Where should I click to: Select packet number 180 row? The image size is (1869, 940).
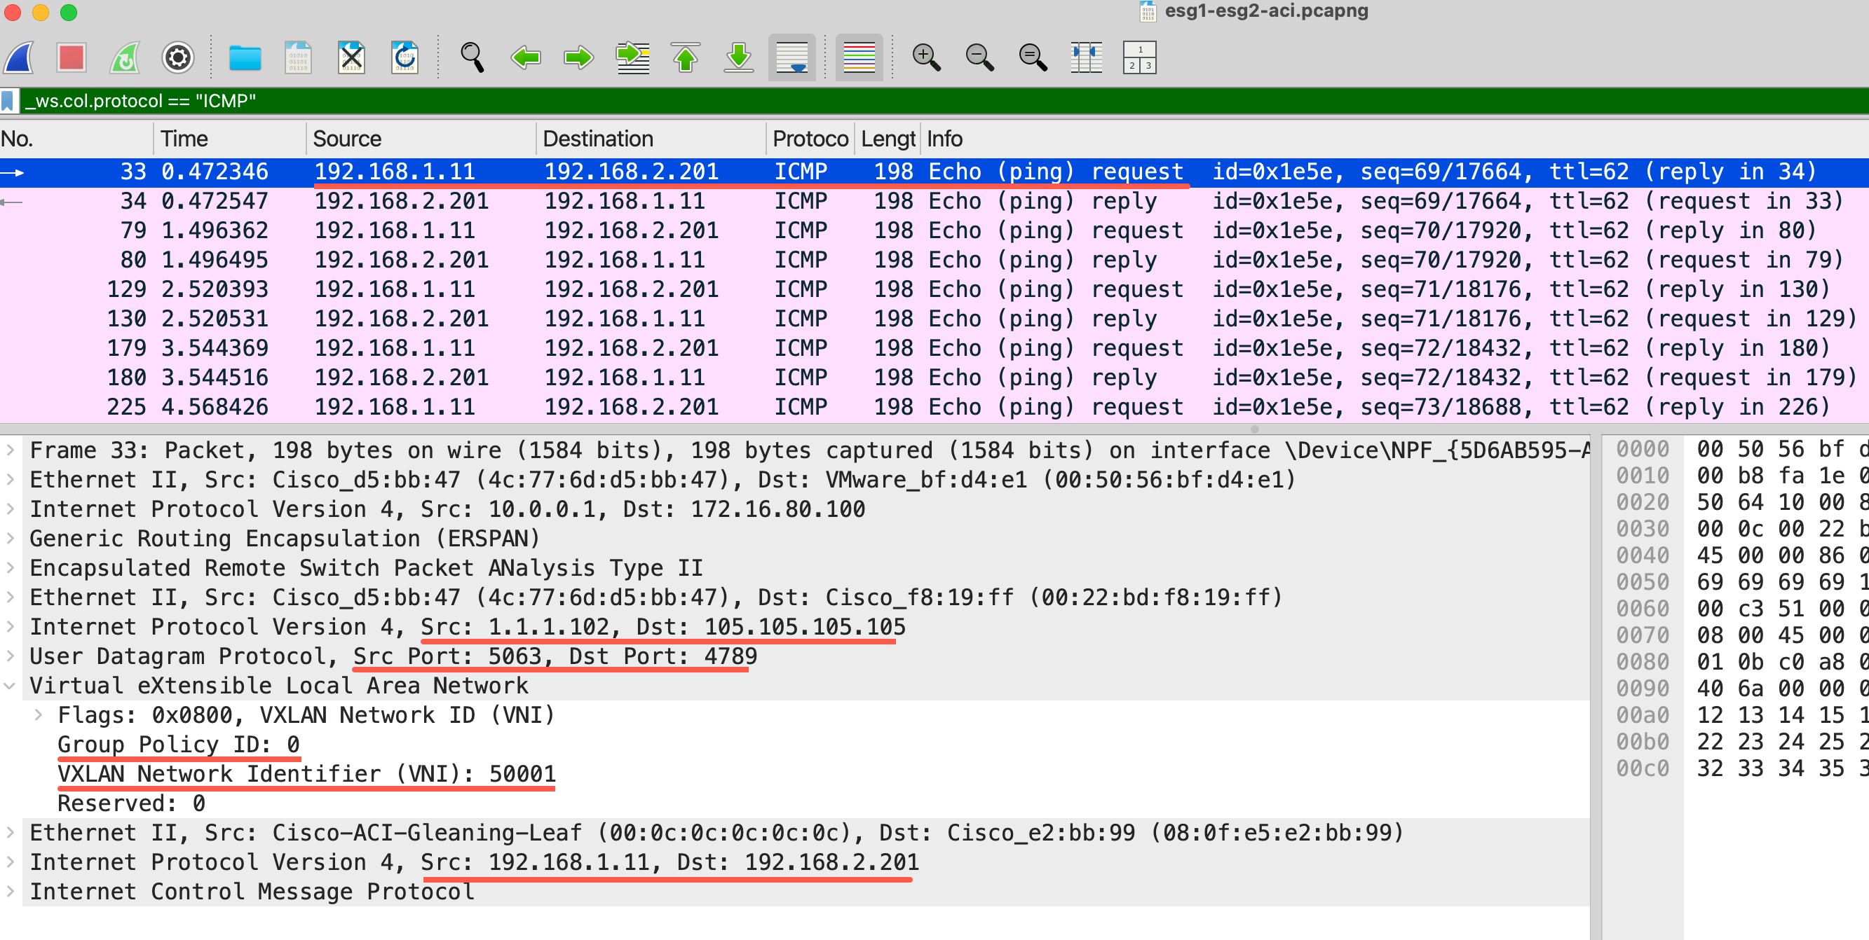click(x=934, y=377)
